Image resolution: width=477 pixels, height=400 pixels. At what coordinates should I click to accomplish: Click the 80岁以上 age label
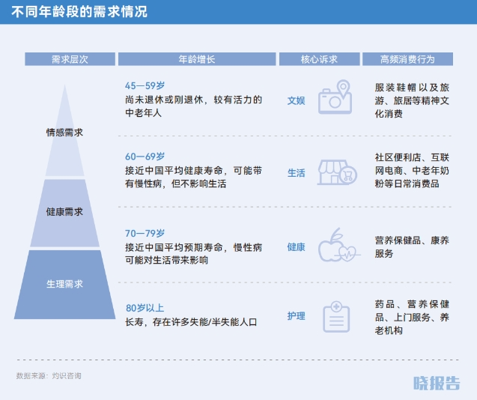(x=145, y=308)
